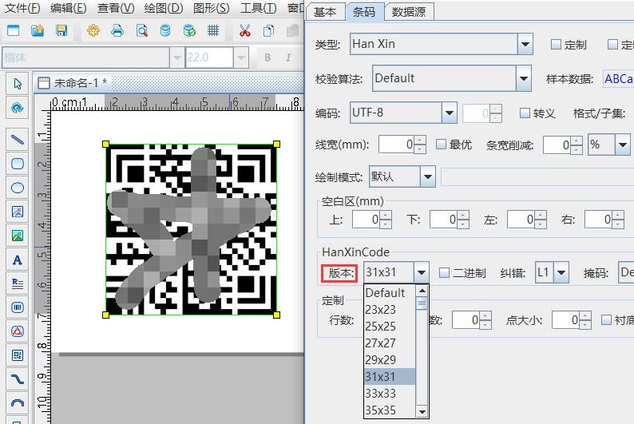This screenshot has height=424, width=634.
Task: Select the QR code tool
Action: tap(18, 355)
